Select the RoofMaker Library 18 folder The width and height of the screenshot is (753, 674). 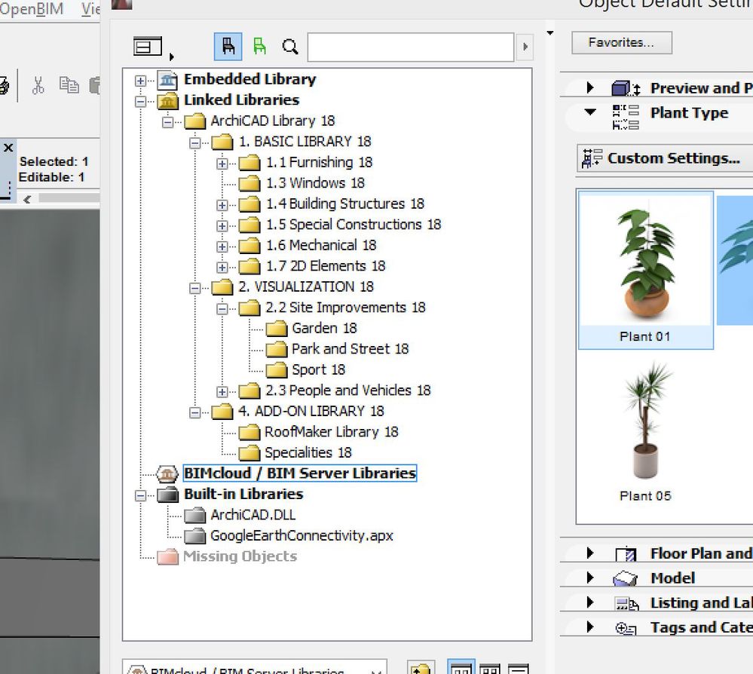tap(332, 432)
